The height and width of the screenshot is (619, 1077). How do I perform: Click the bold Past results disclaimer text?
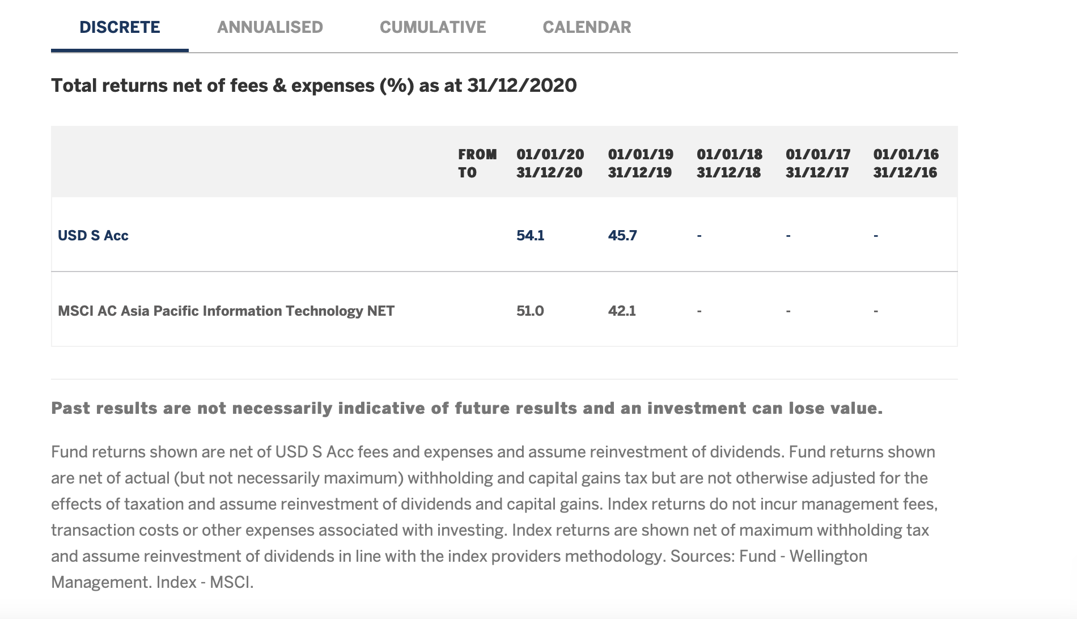click(x=467, y=408)
